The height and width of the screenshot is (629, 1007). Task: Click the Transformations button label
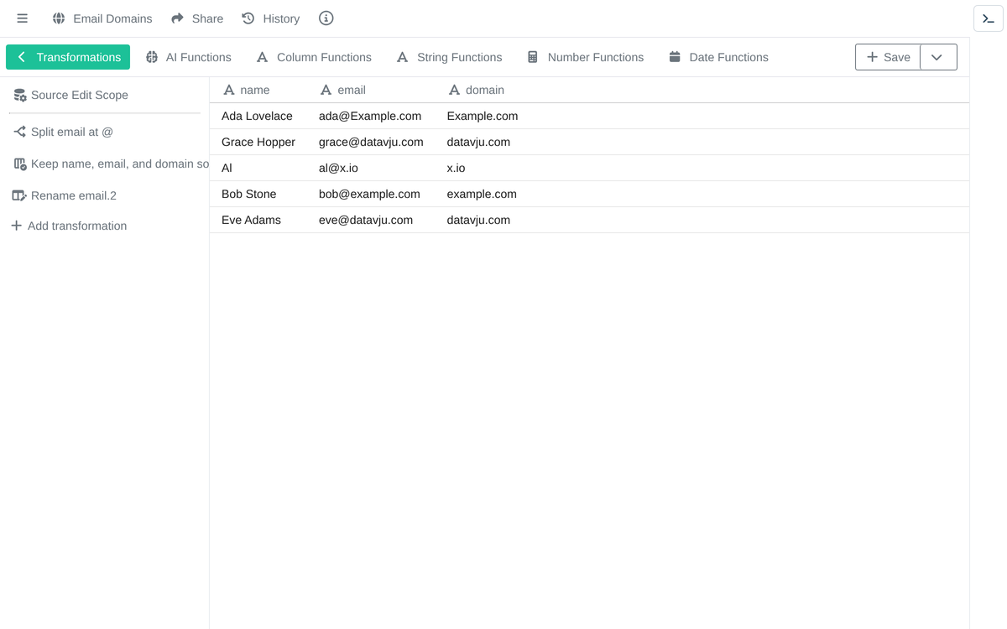point(79,57)
